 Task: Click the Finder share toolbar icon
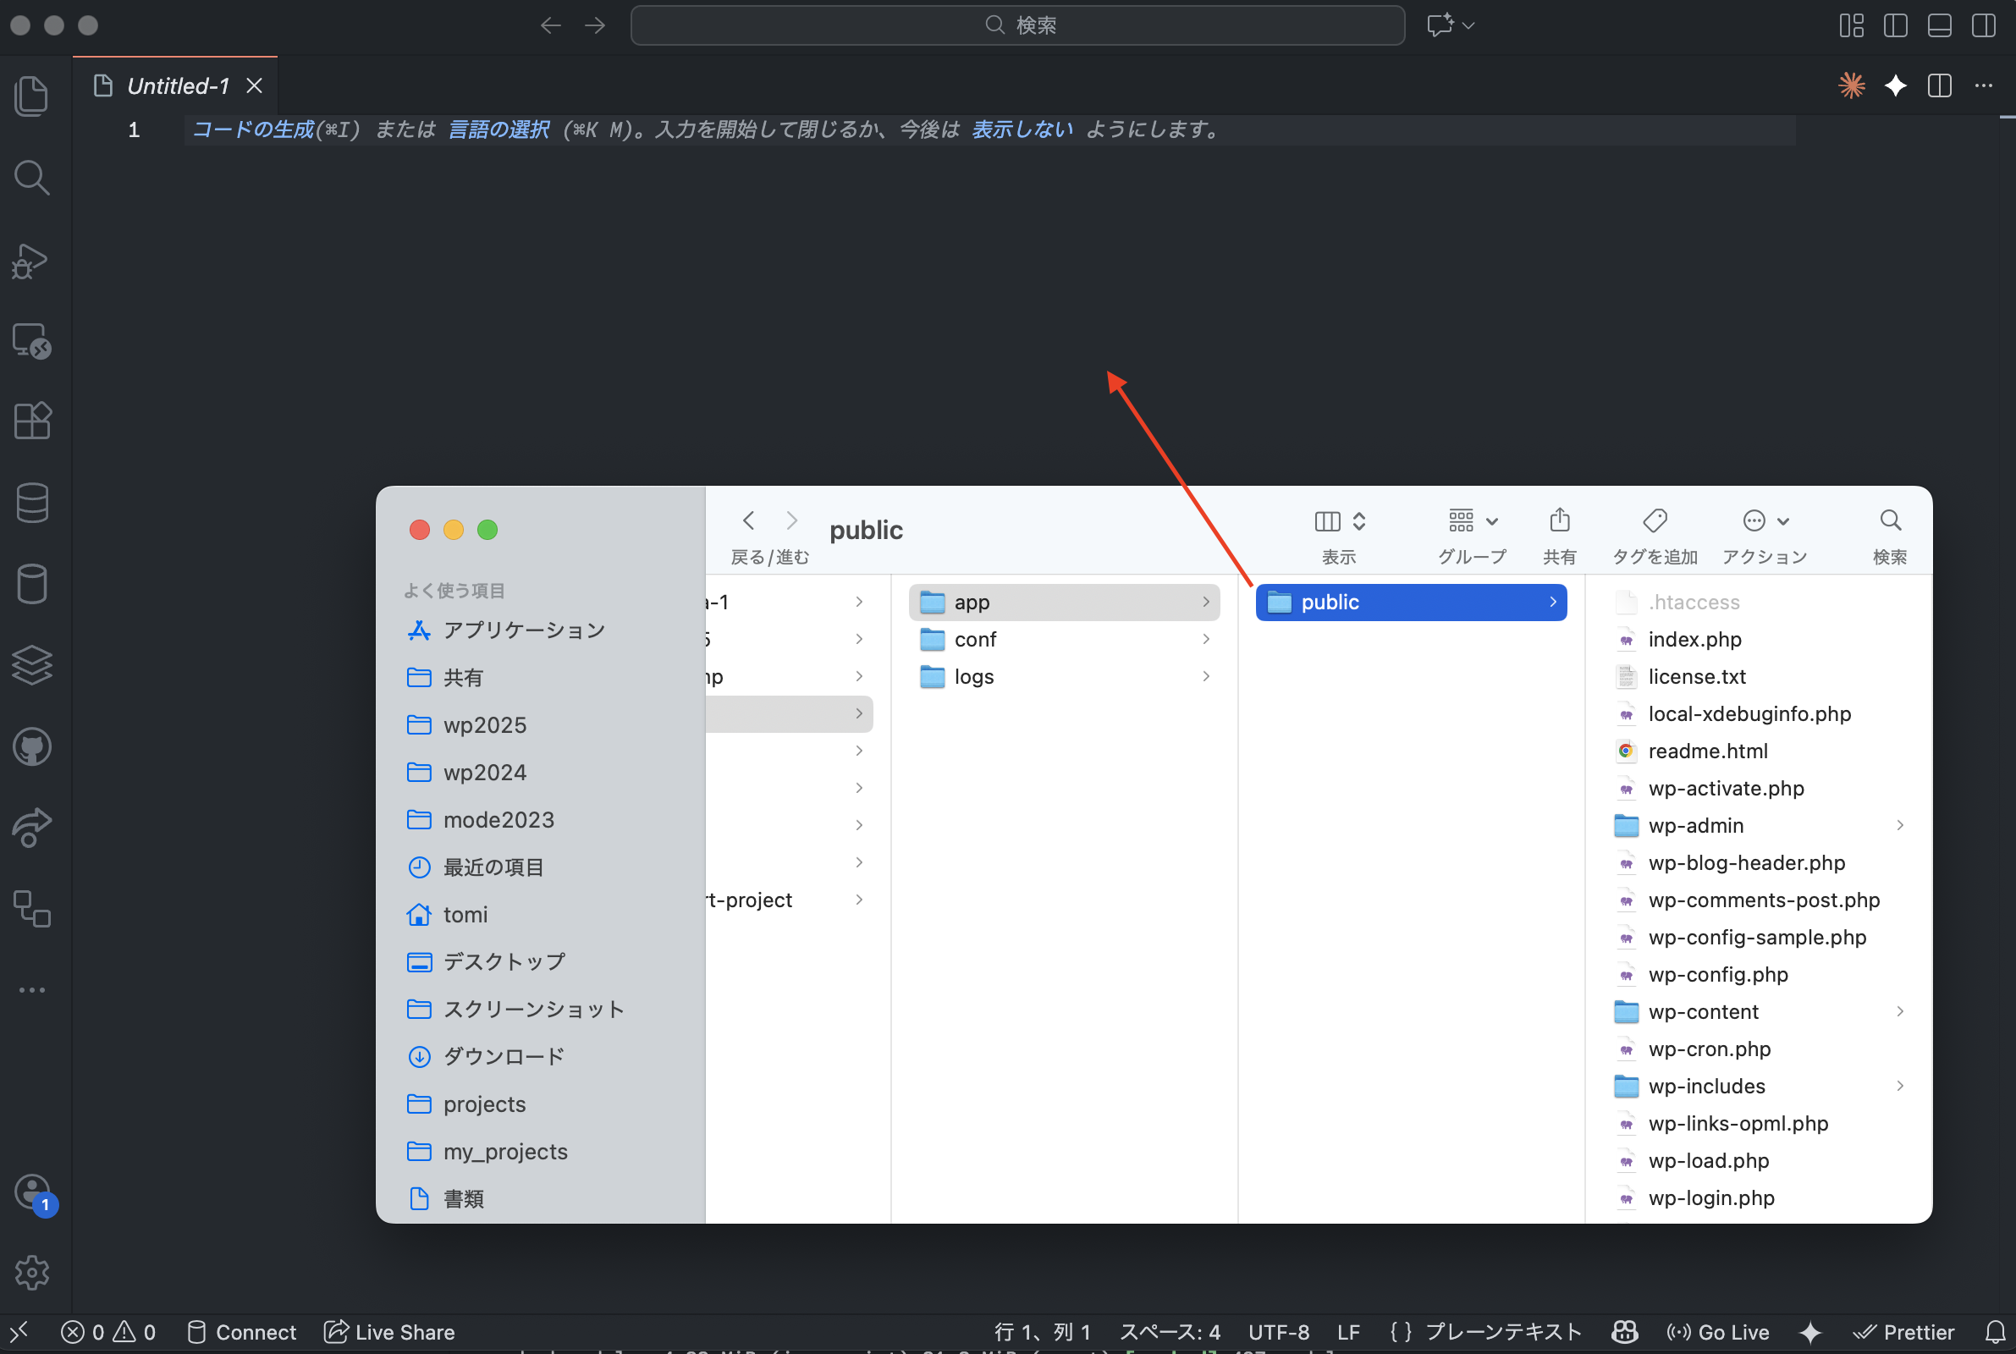coord(1559,520)
